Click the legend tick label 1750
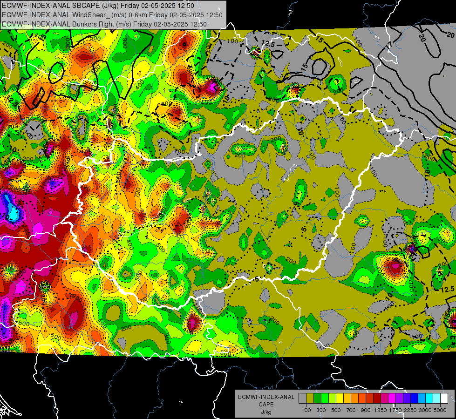 click(395, 410)
